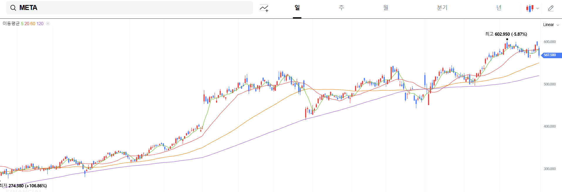Click the 최고 602.950 high marker label
Screen dimensions: 562x192
pyautogui.click(x=506, y=34)
